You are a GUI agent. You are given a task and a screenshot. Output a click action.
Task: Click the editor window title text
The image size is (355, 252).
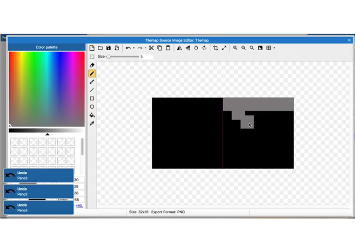pos(177,41)
